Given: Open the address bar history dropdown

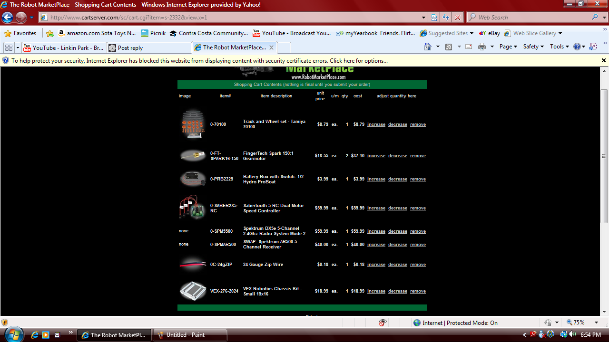Looking at the screenshot, I should tap(424, 18).
